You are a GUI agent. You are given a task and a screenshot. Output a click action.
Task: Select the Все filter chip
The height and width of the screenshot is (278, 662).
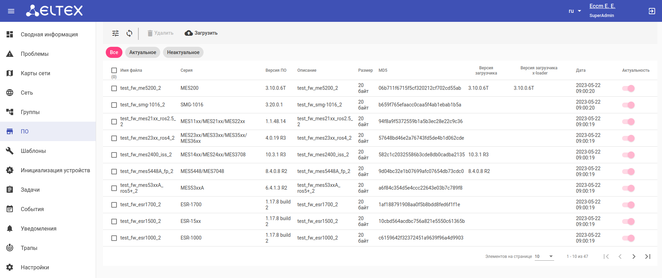click(x=114, y=52)
